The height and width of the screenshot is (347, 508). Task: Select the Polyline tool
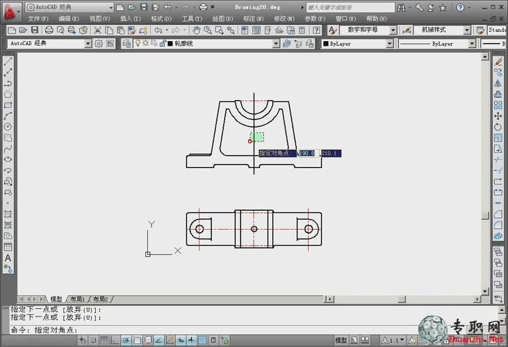[8, 83]
